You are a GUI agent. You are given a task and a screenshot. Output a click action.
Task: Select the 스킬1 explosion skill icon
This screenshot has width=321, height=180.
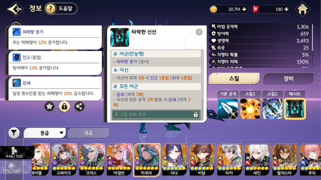tap(250, 108)
